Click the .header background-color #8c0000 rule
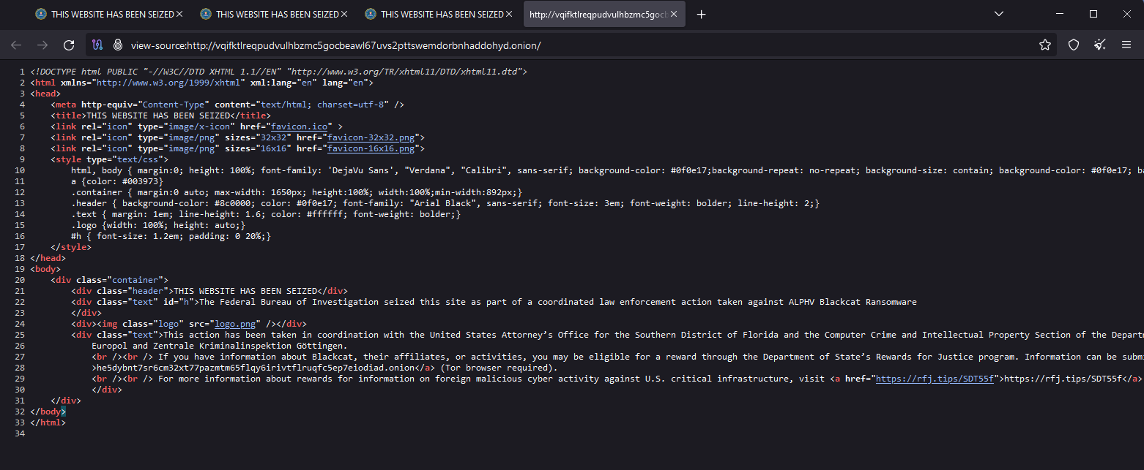1144x470 pixels. [x=445, y=203]
